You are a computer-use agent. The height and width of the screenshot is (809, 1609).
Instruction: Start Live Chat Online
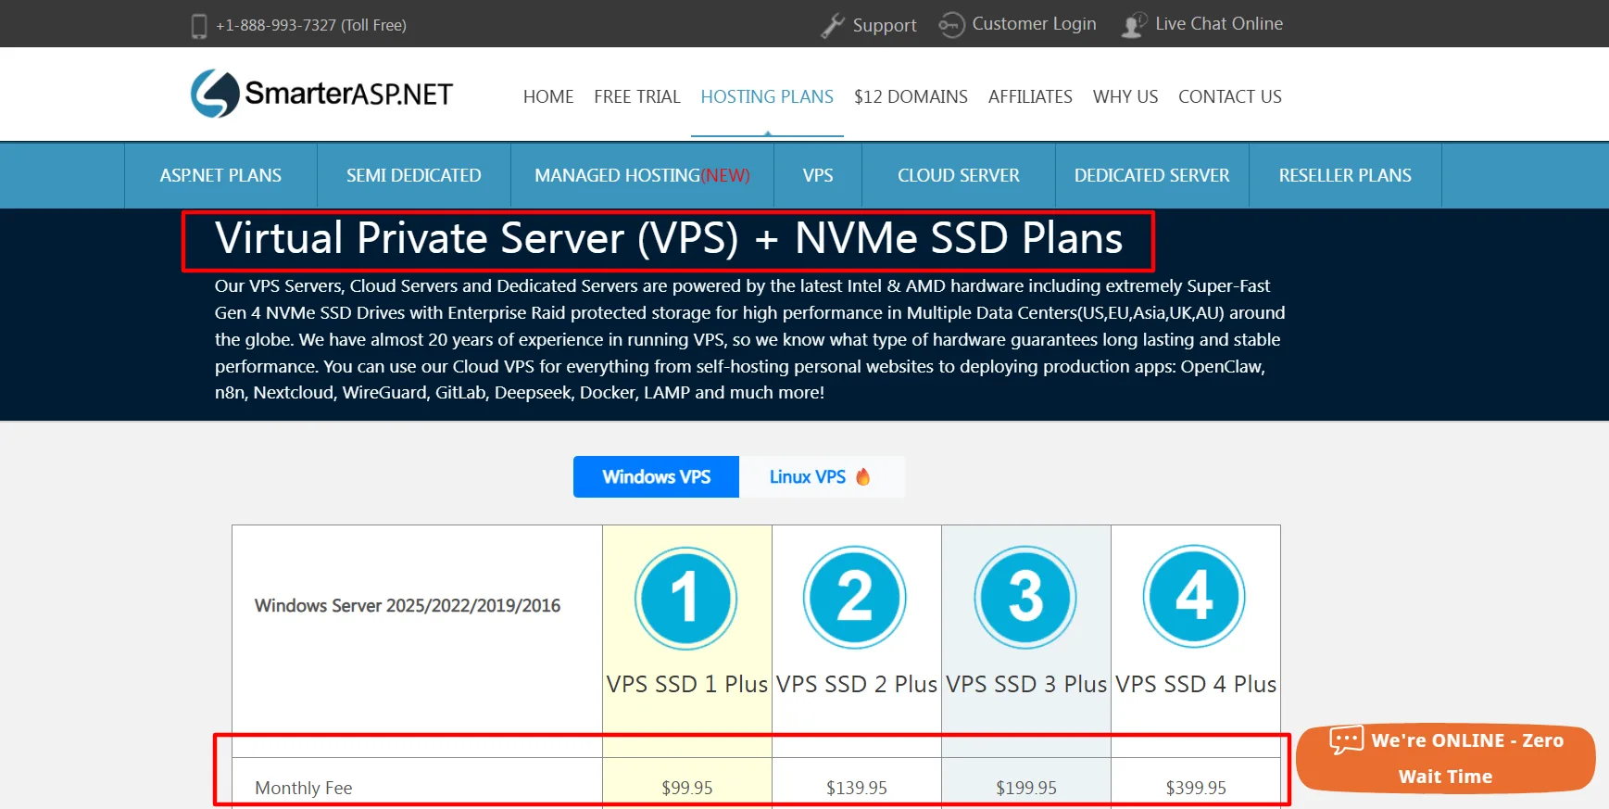(x=1219, y=24)
